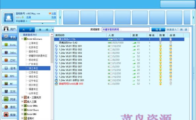196x120 pixels.
Task: Click the 快速进入 button
Action: [x=172, y=30]
